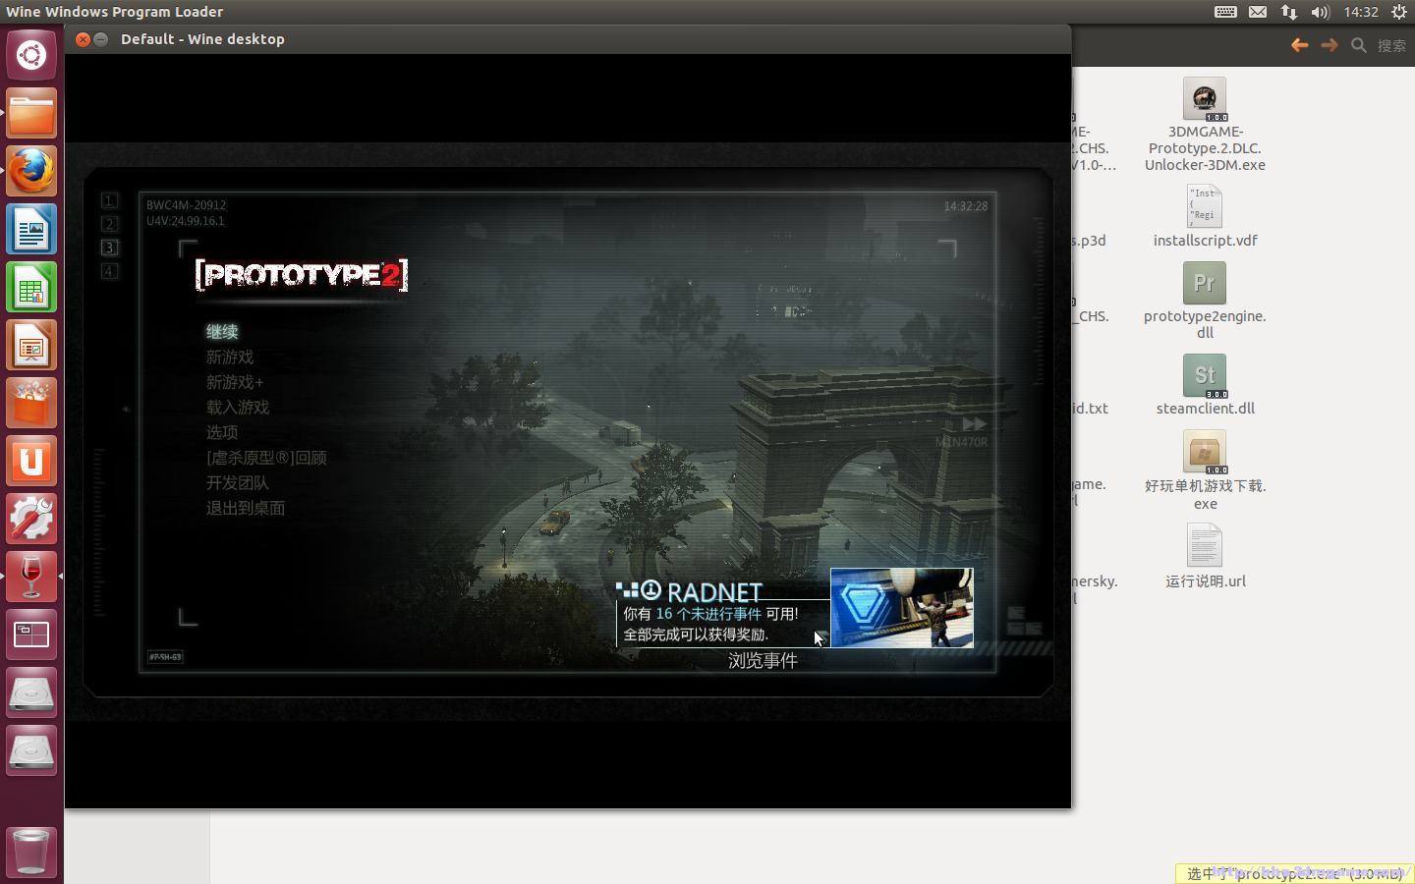Viewport: 1415px width, 884px height.
Task: Open the upper disk drive launcher icon
Action: (x=31, y=692)
